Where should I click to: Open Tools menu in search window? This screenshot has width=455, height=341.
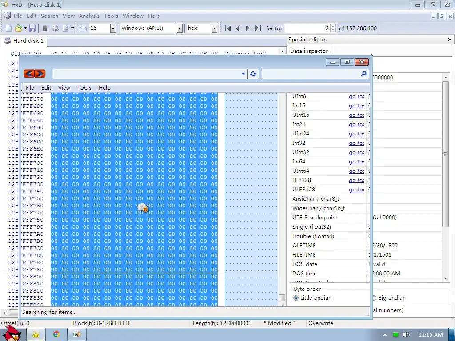84,87
